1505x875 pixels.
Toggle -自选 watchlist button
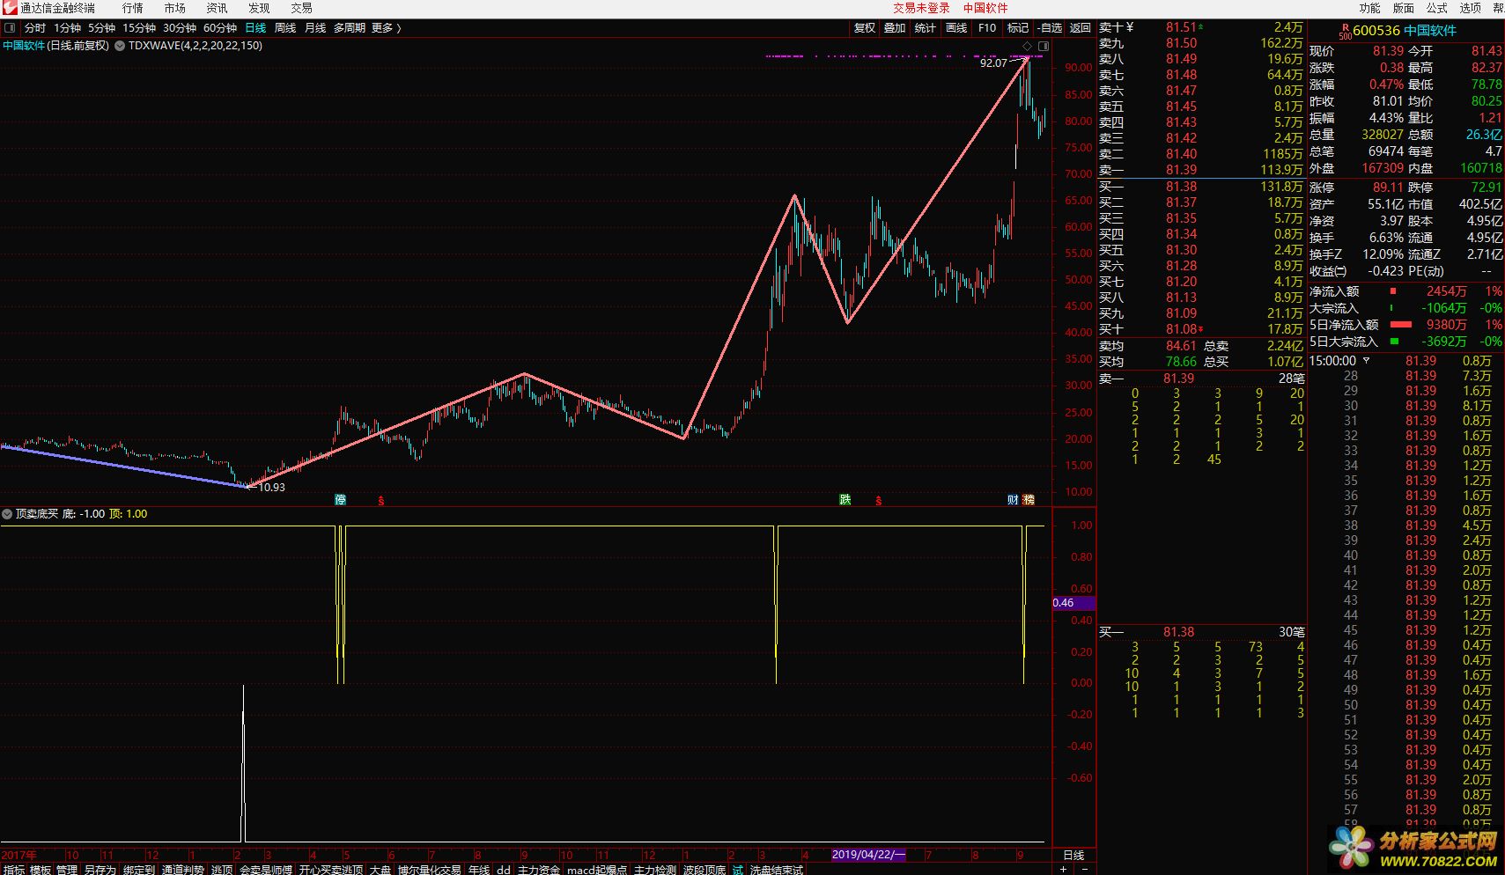[x=1050, y=28]
